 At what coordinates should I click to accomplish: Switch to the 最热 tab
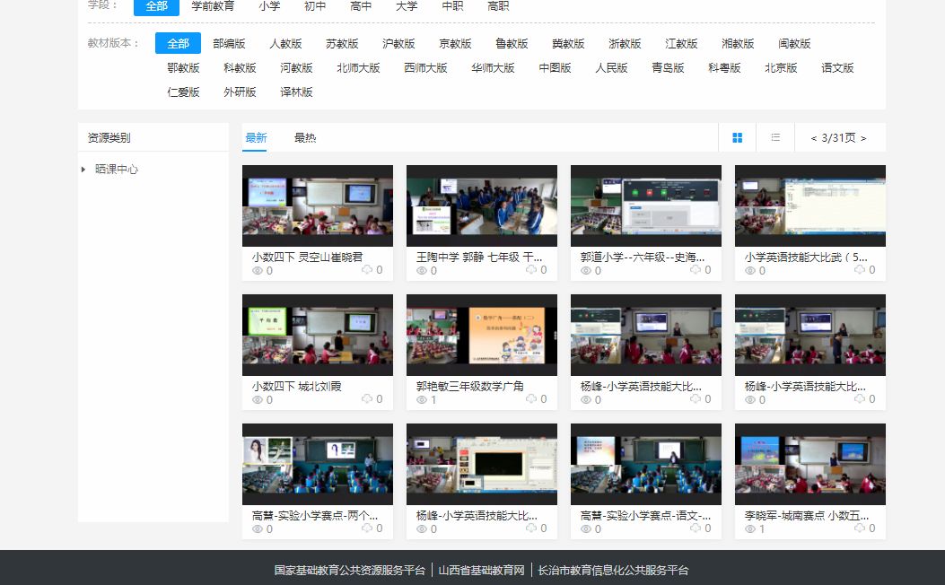click(x=305, y=138)
